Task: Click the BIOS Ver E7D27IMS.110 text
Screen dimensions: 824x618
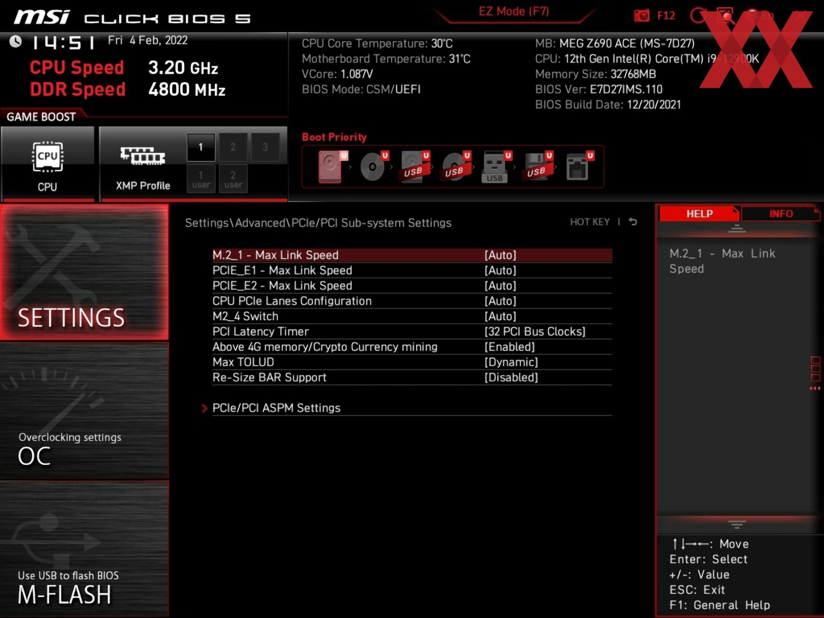Action: pos(599,89)
